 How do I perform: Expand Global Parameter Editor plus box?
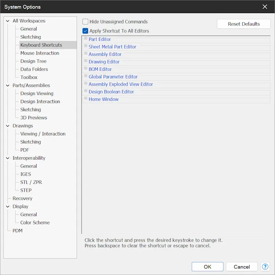point(86,76)
